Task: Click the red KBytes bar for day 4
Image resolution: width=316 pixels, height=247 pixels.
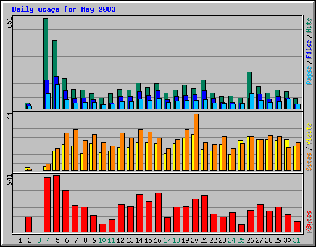Action: pyautogui.click(x=47, y=205)
